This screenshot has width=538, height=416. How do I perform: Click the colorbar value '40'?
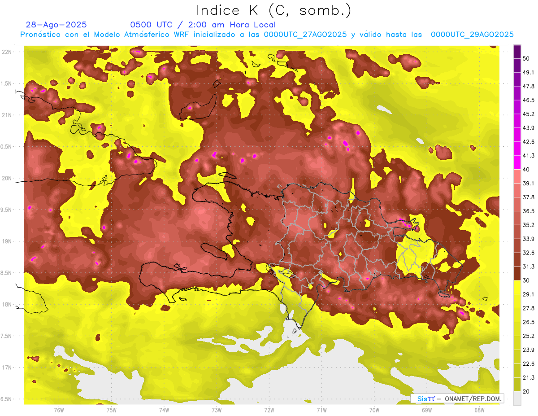click(526, 169)
